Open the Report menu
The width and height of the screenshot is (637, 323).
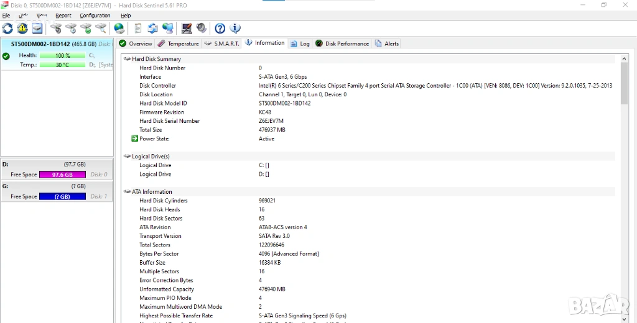[63, 16]
